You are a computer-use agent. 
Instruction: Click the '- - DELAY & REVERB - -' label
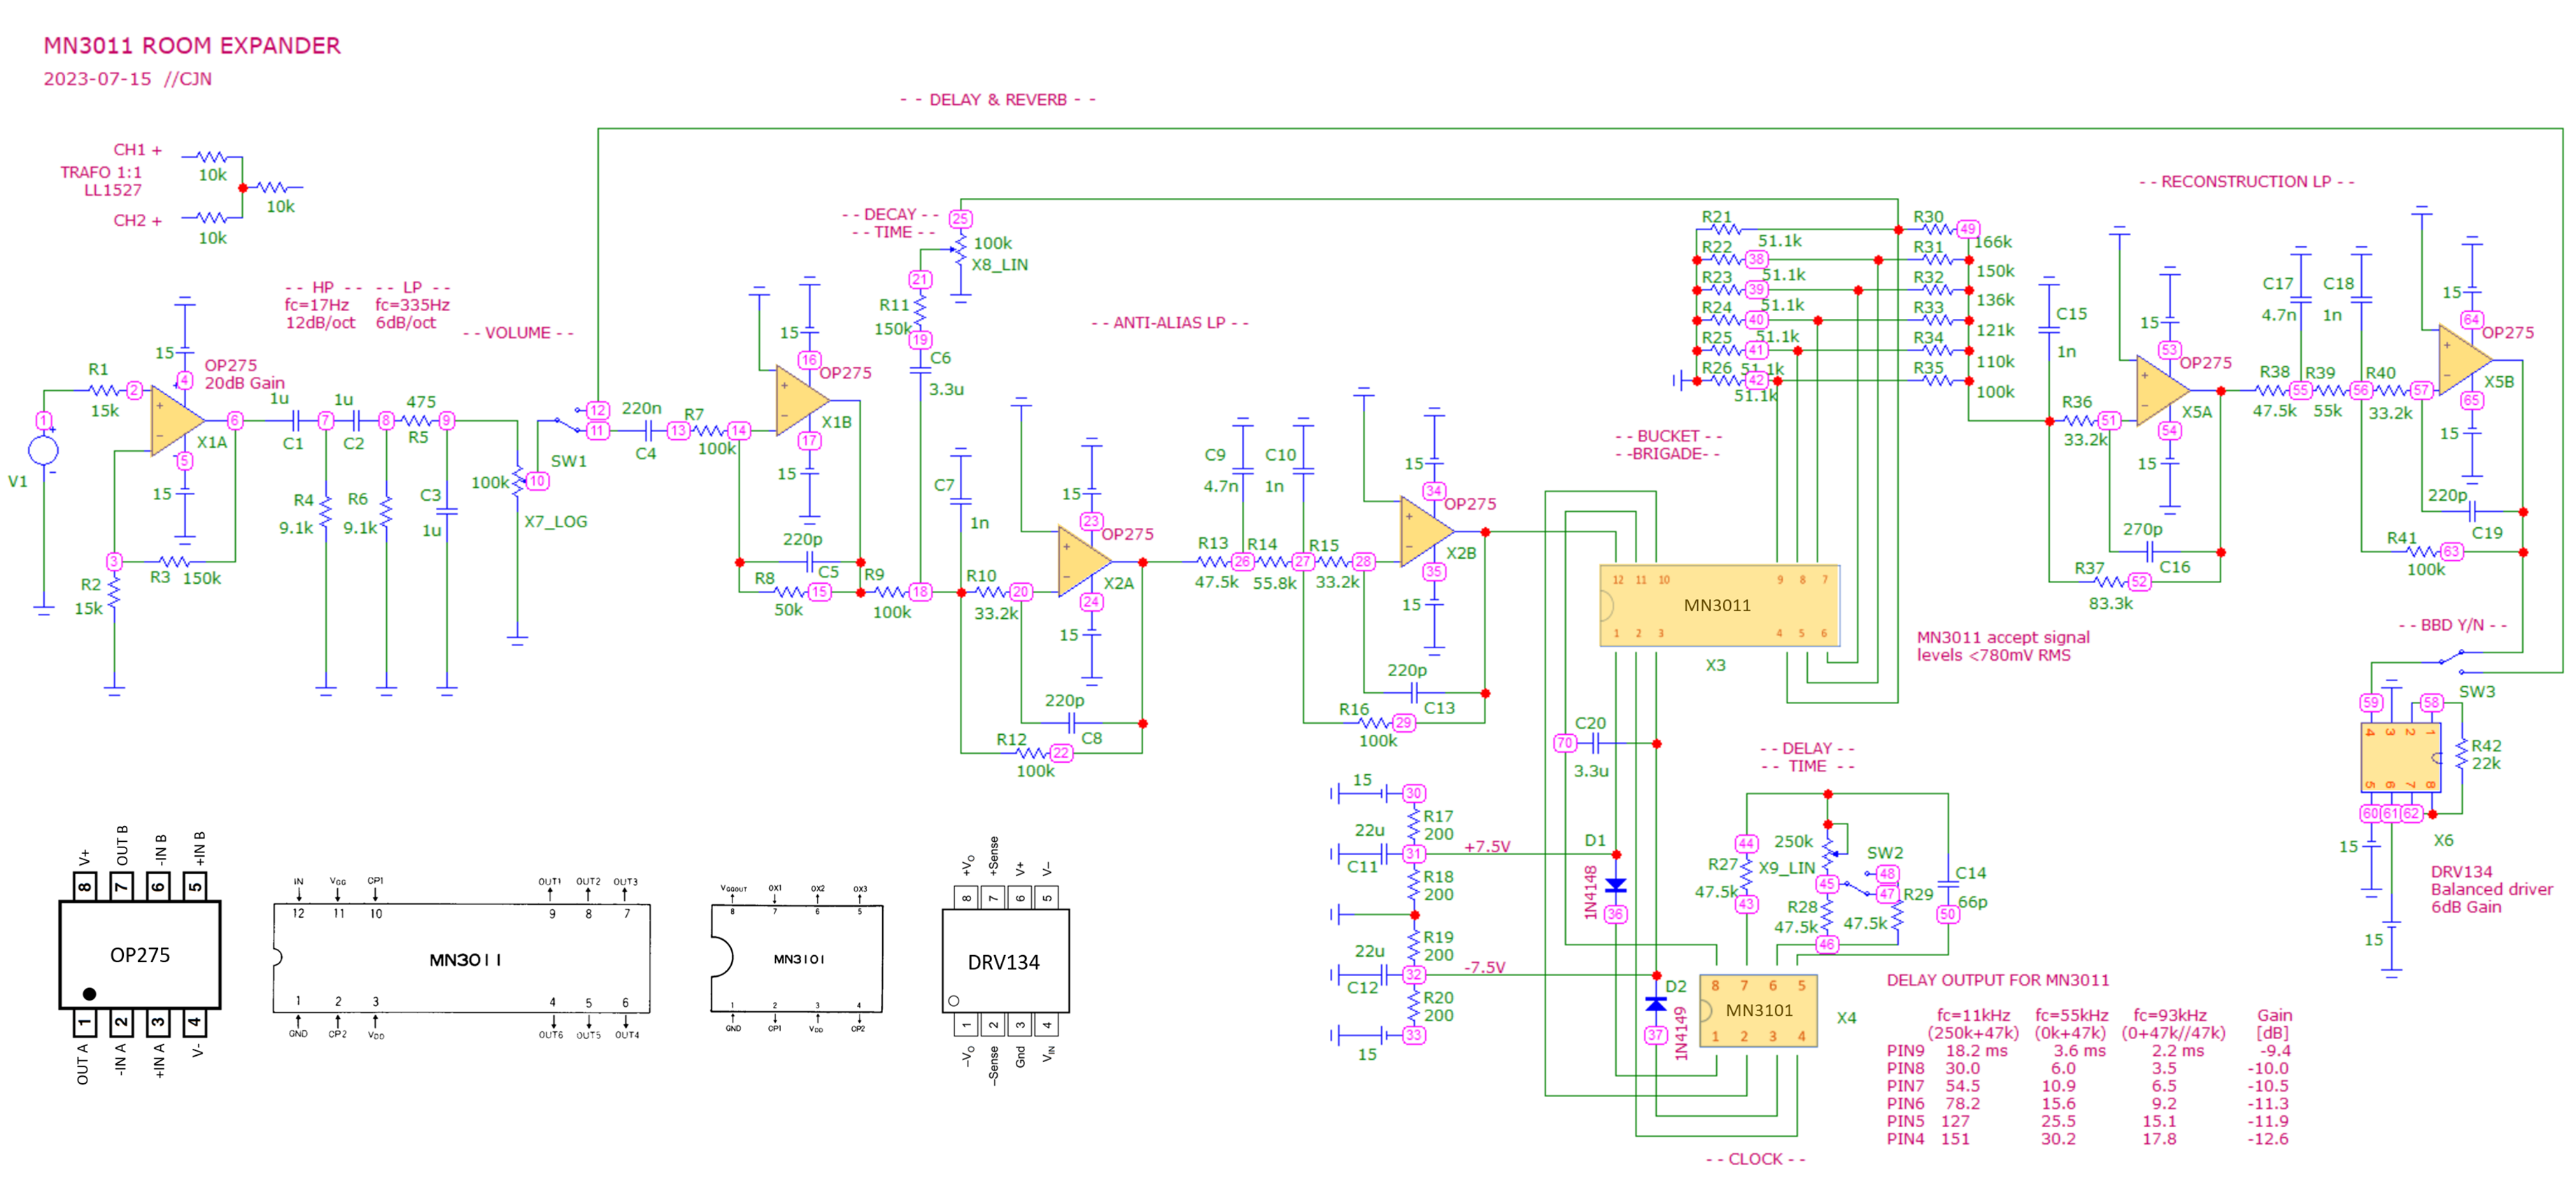click(x=998, y=100)
